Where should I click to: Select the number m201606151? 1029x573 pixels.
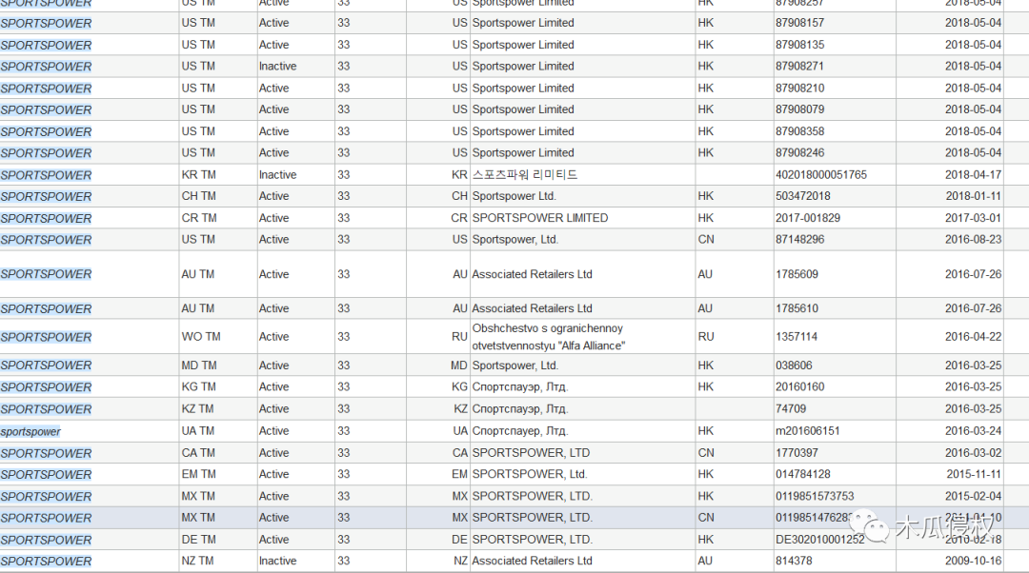808,431
